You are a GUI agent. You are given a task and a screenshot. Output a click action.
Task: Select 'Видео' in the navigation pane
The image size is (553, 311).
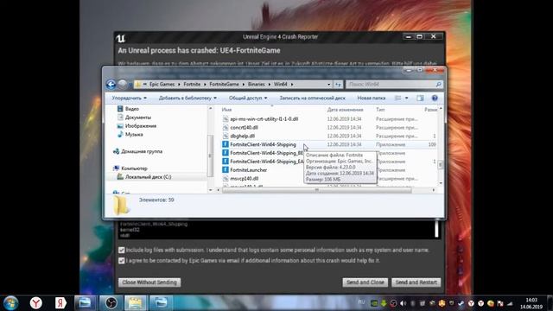(x=132, y=109)
